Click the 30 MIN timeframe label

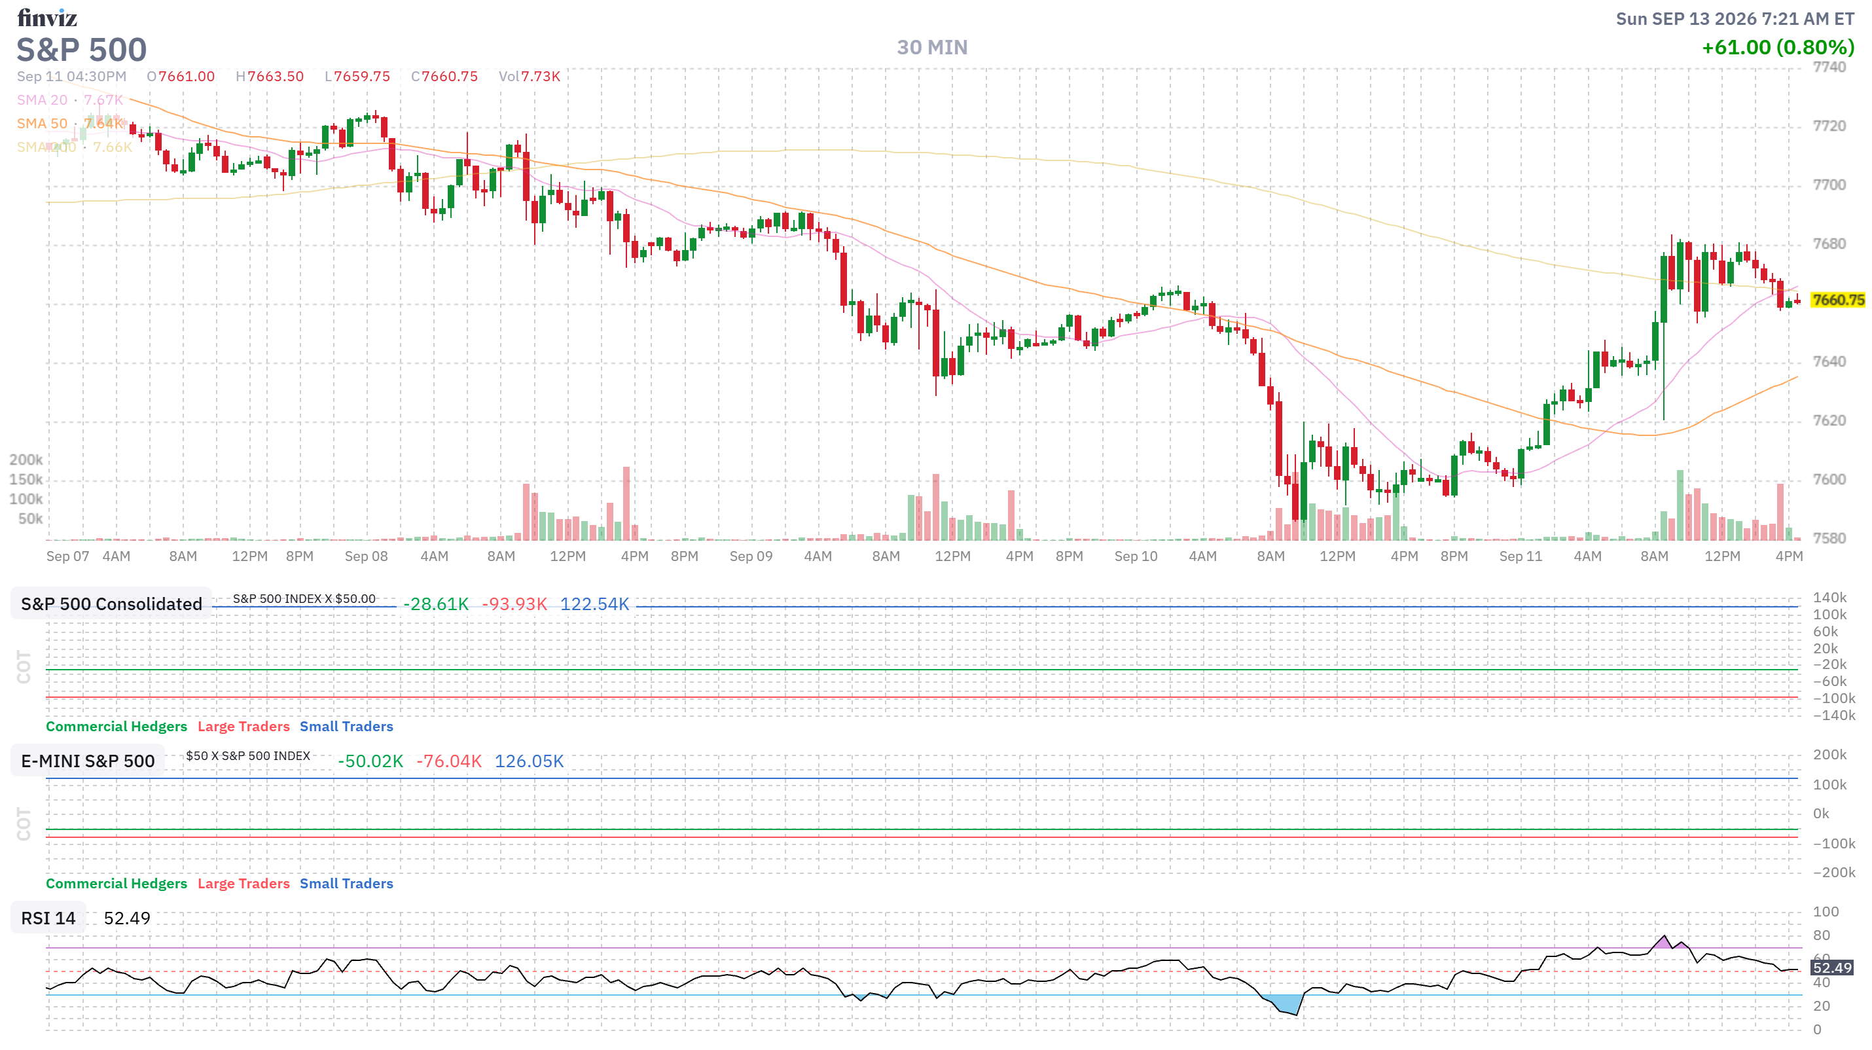[x=931, y=47]
